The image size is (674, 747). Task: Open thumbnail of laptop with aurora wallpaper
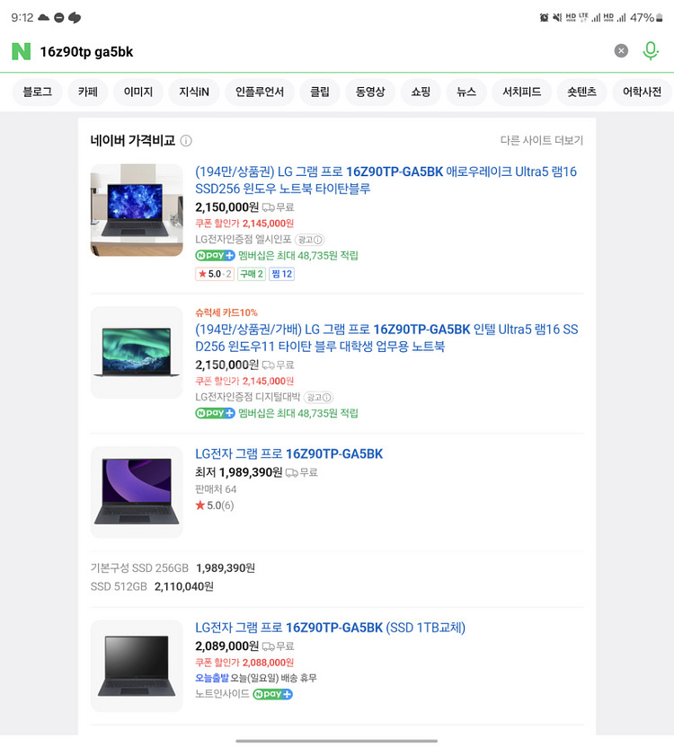point(137,352)
